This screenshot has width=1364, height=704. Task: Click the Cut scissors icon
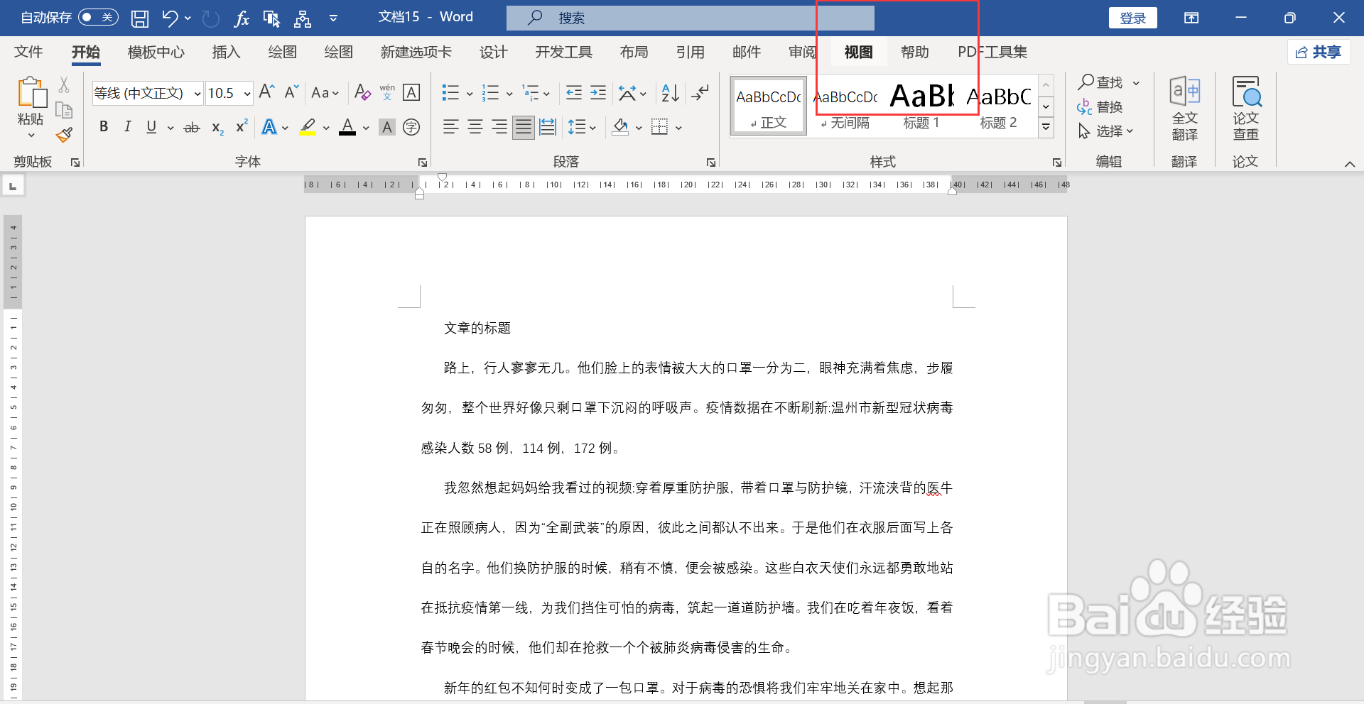coord(64,85)
